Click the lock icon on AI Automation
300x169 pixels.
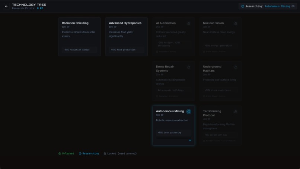(x=189, y=23)
